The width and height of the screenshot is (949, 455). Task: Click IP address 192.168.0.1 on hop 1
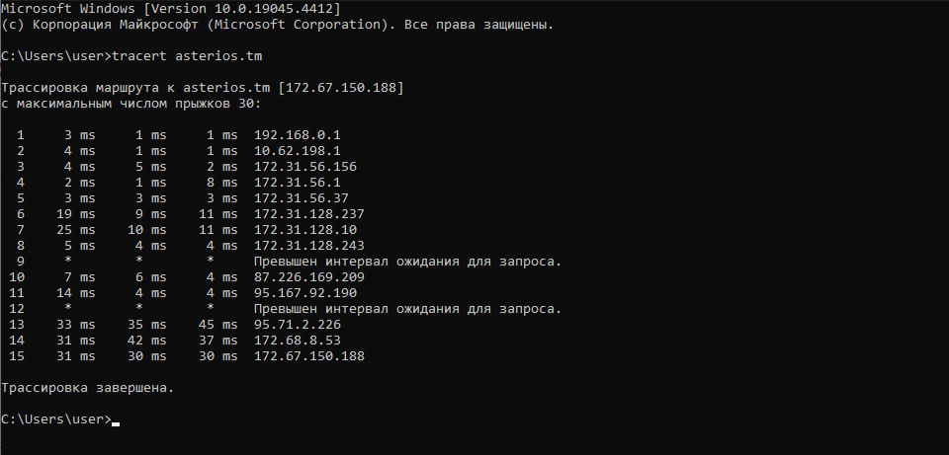click(x=298, y=135)
